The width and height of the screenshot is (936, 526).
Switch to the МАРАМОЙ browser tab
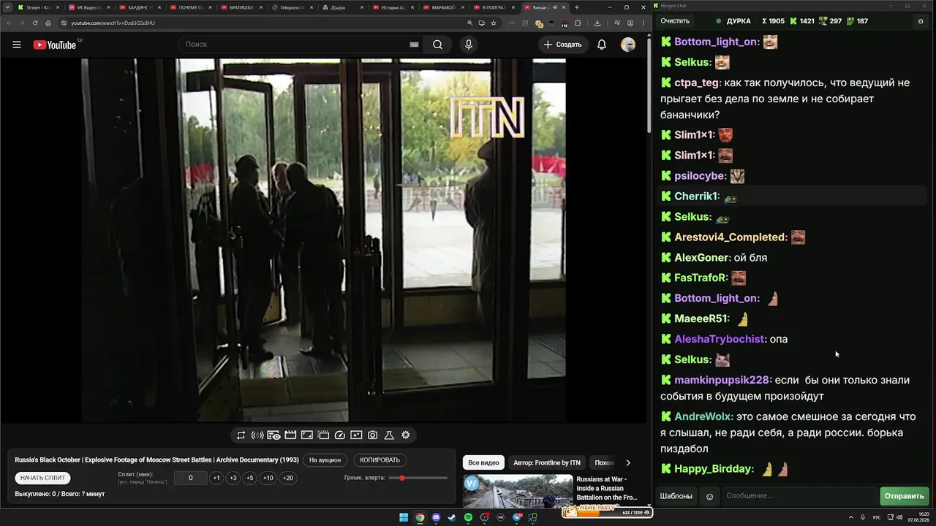click(442, 7)
